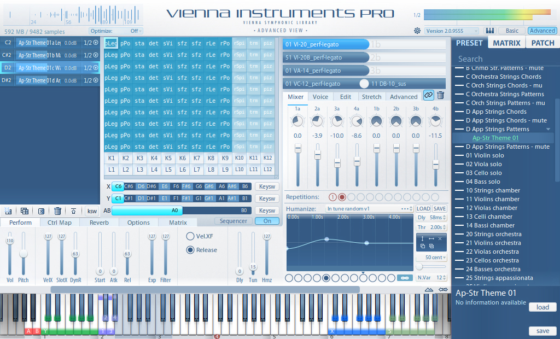Click the trash icon next to slot tabs

(440, 95)
